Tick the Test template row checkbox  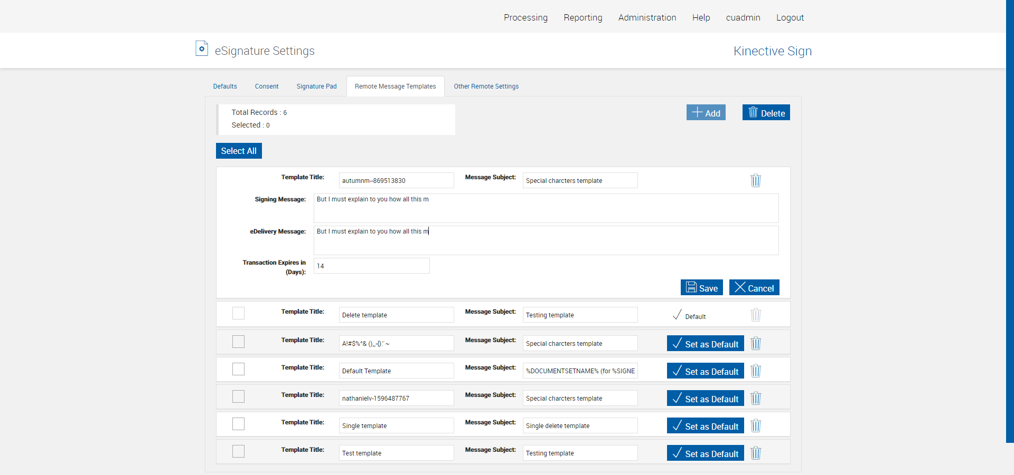click(x=238, y=451)
